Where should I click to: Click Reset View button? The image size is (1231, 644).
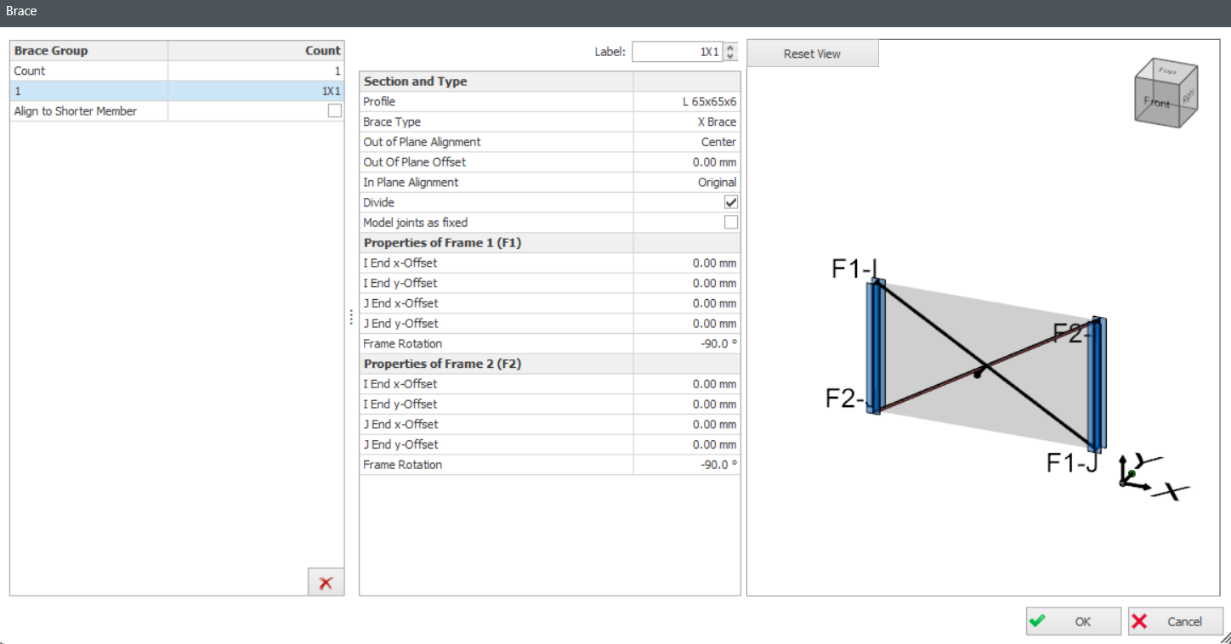tap(812, 54)
